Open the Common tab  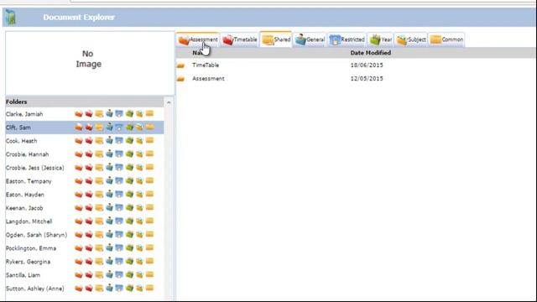point(446,39)
